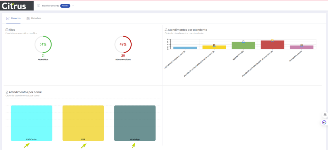Click the blue first attendant bar
This screenshot has width=328, height=150.
(x=185, y=48)
